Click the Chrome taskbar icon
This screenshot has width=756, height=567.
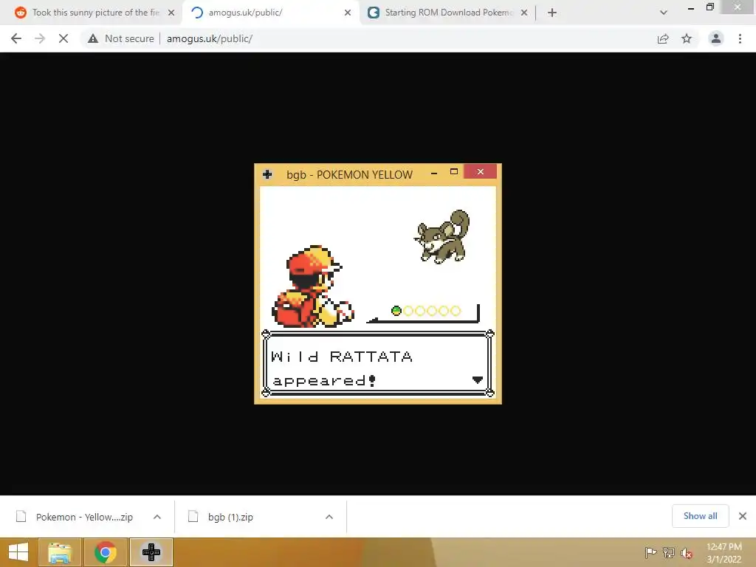[x=105, y=552]
